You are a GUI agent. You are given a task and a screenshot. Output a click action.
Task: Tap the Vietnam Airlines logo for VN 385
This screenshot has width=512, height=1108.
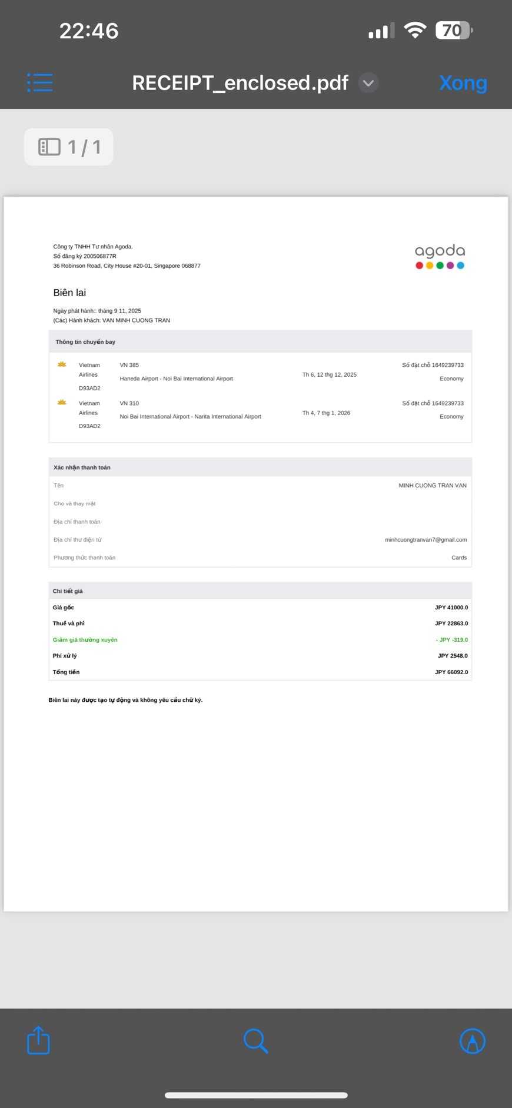[x=62, y=364]
